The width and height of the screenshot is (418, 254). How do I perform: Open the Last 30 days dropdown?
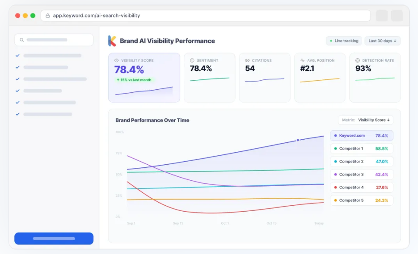(x=382, y=41)
